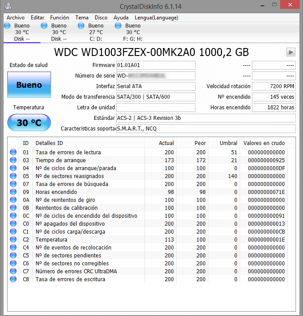The image size is (303, 316).
Task: Click status icon for ciclos de arranque/parada
Action: pyautogui.click(x=13, y=168)
